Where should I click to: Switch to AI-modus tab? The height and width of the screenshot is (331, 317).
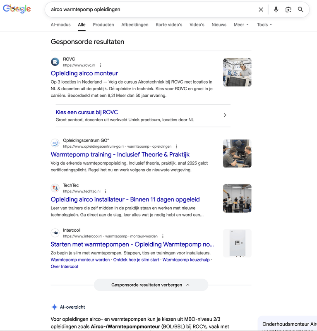point(60,25)
